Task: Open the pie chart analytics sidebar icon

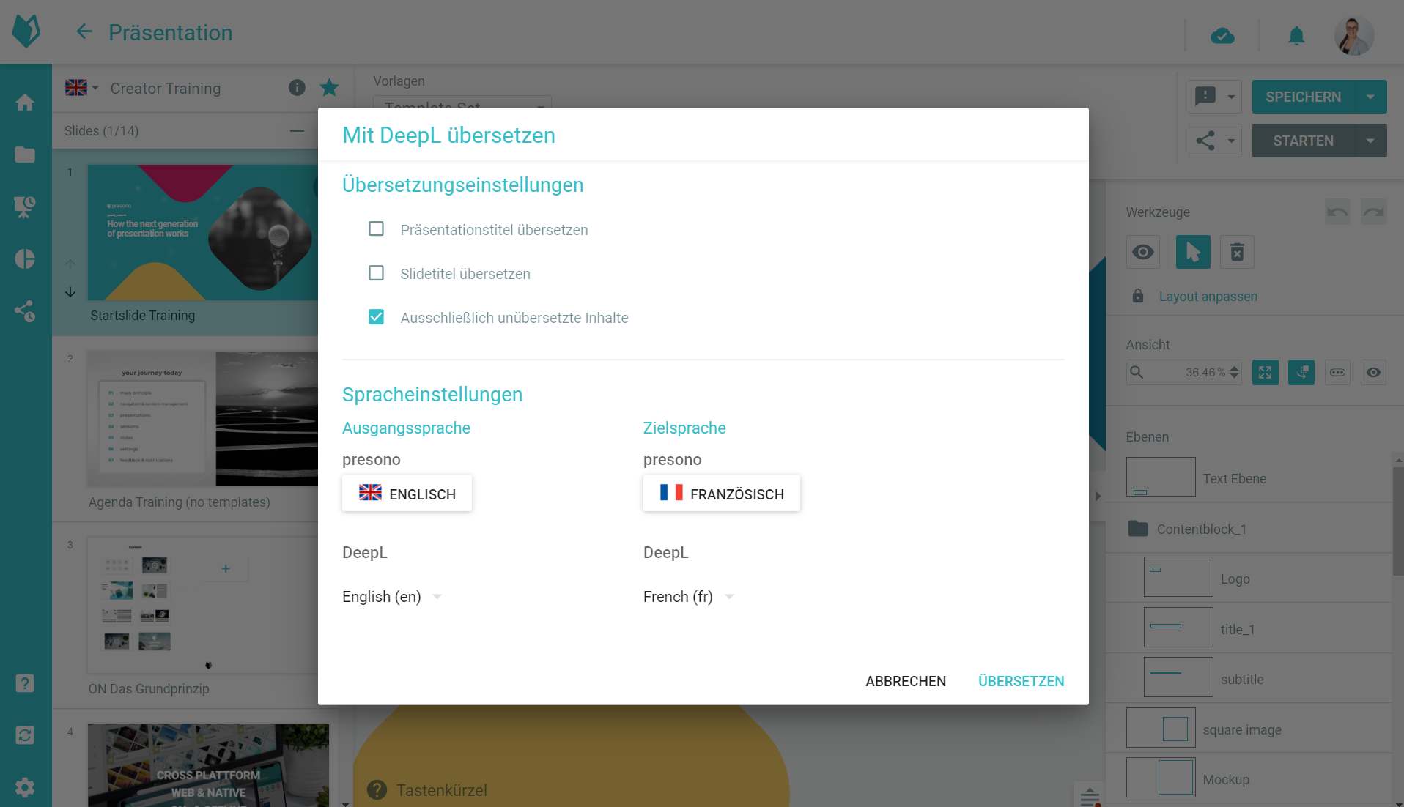Action: pos(25,259)
